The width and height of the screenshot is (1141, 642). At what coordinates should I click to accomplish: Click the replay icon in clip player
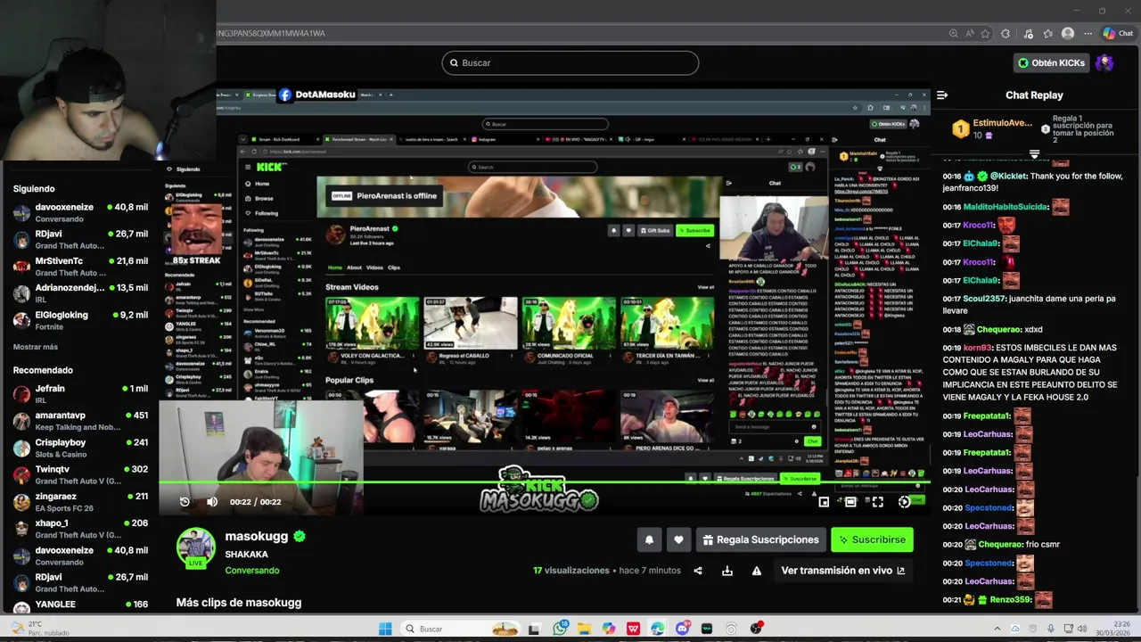tap(185, 502)
